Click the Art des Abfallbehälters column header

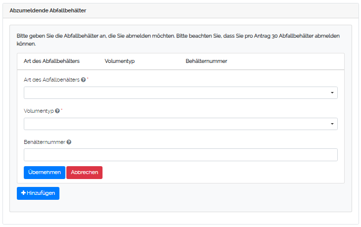coord(52,61)
